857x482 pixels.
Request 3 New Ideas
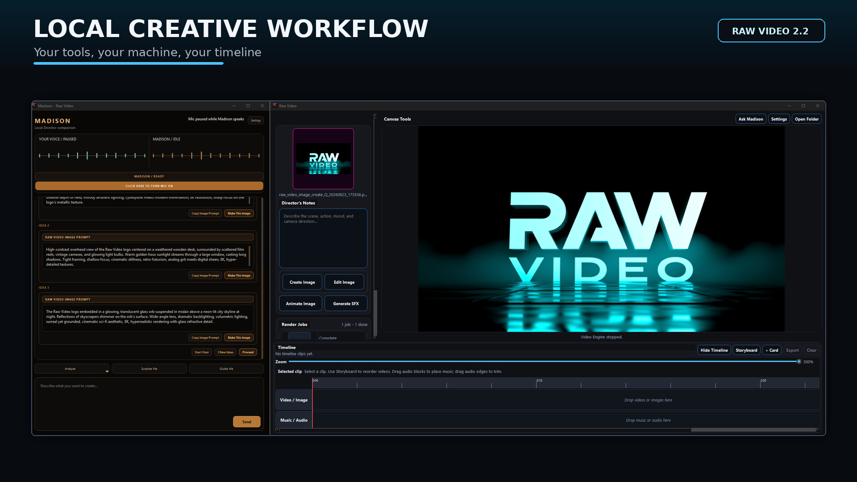tap(225, 352)
